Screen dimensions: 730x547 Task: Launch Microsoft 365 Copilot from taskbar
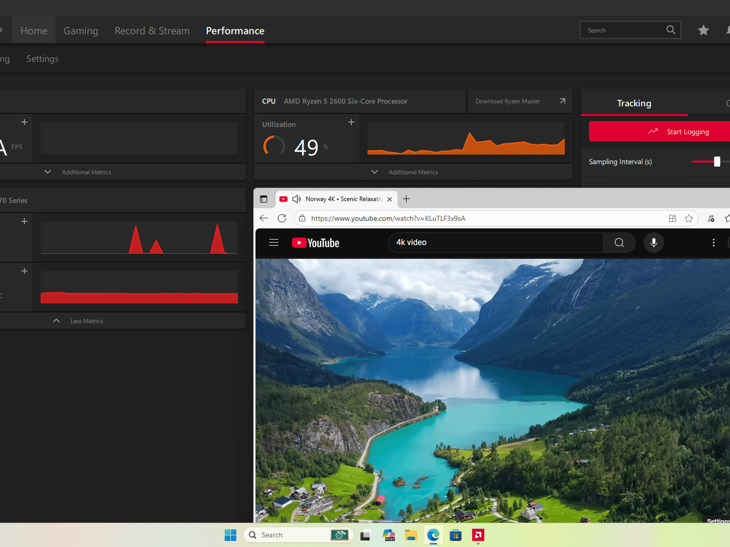pyautogui.click(x=389, y=535)
